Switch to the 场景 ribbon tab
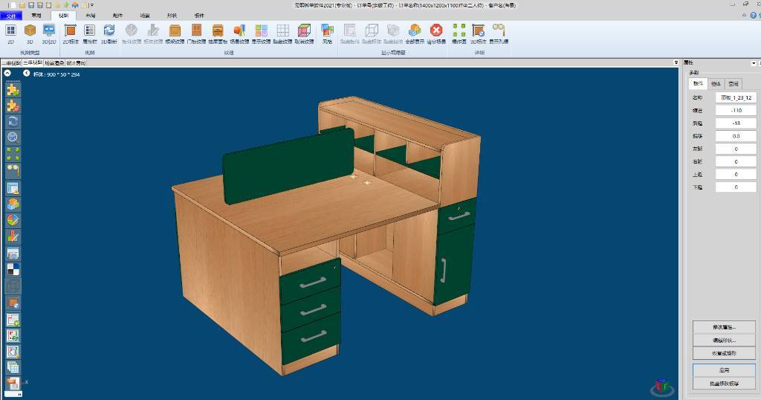 click(145, 16)
